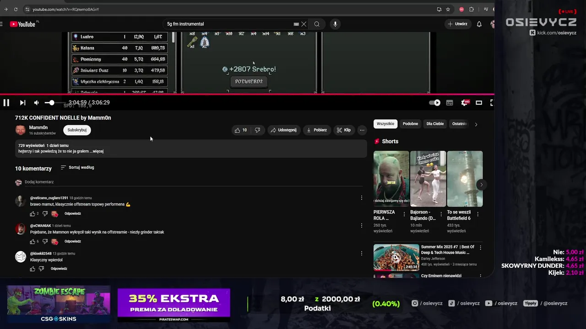The width and height of the screenshot is (586, 329).
Task: Reply to the @xCWANIAK comment
Action: [x=73, y=242]
